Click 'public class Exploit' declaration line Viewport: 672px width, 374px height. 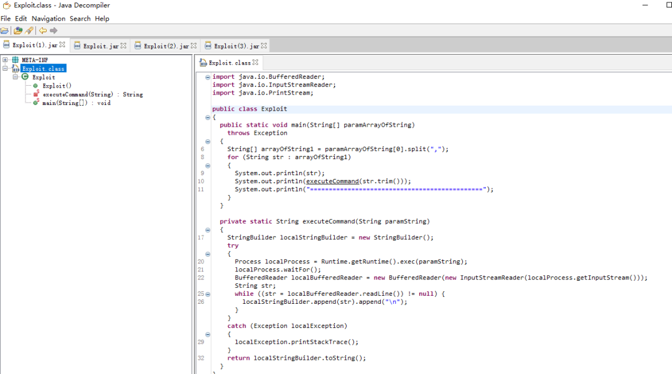[250, 109]
